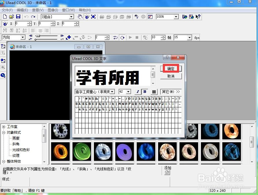Stop the animation playback
The height and width of the screenshot is (195, 258).
[x=137, y=37]
